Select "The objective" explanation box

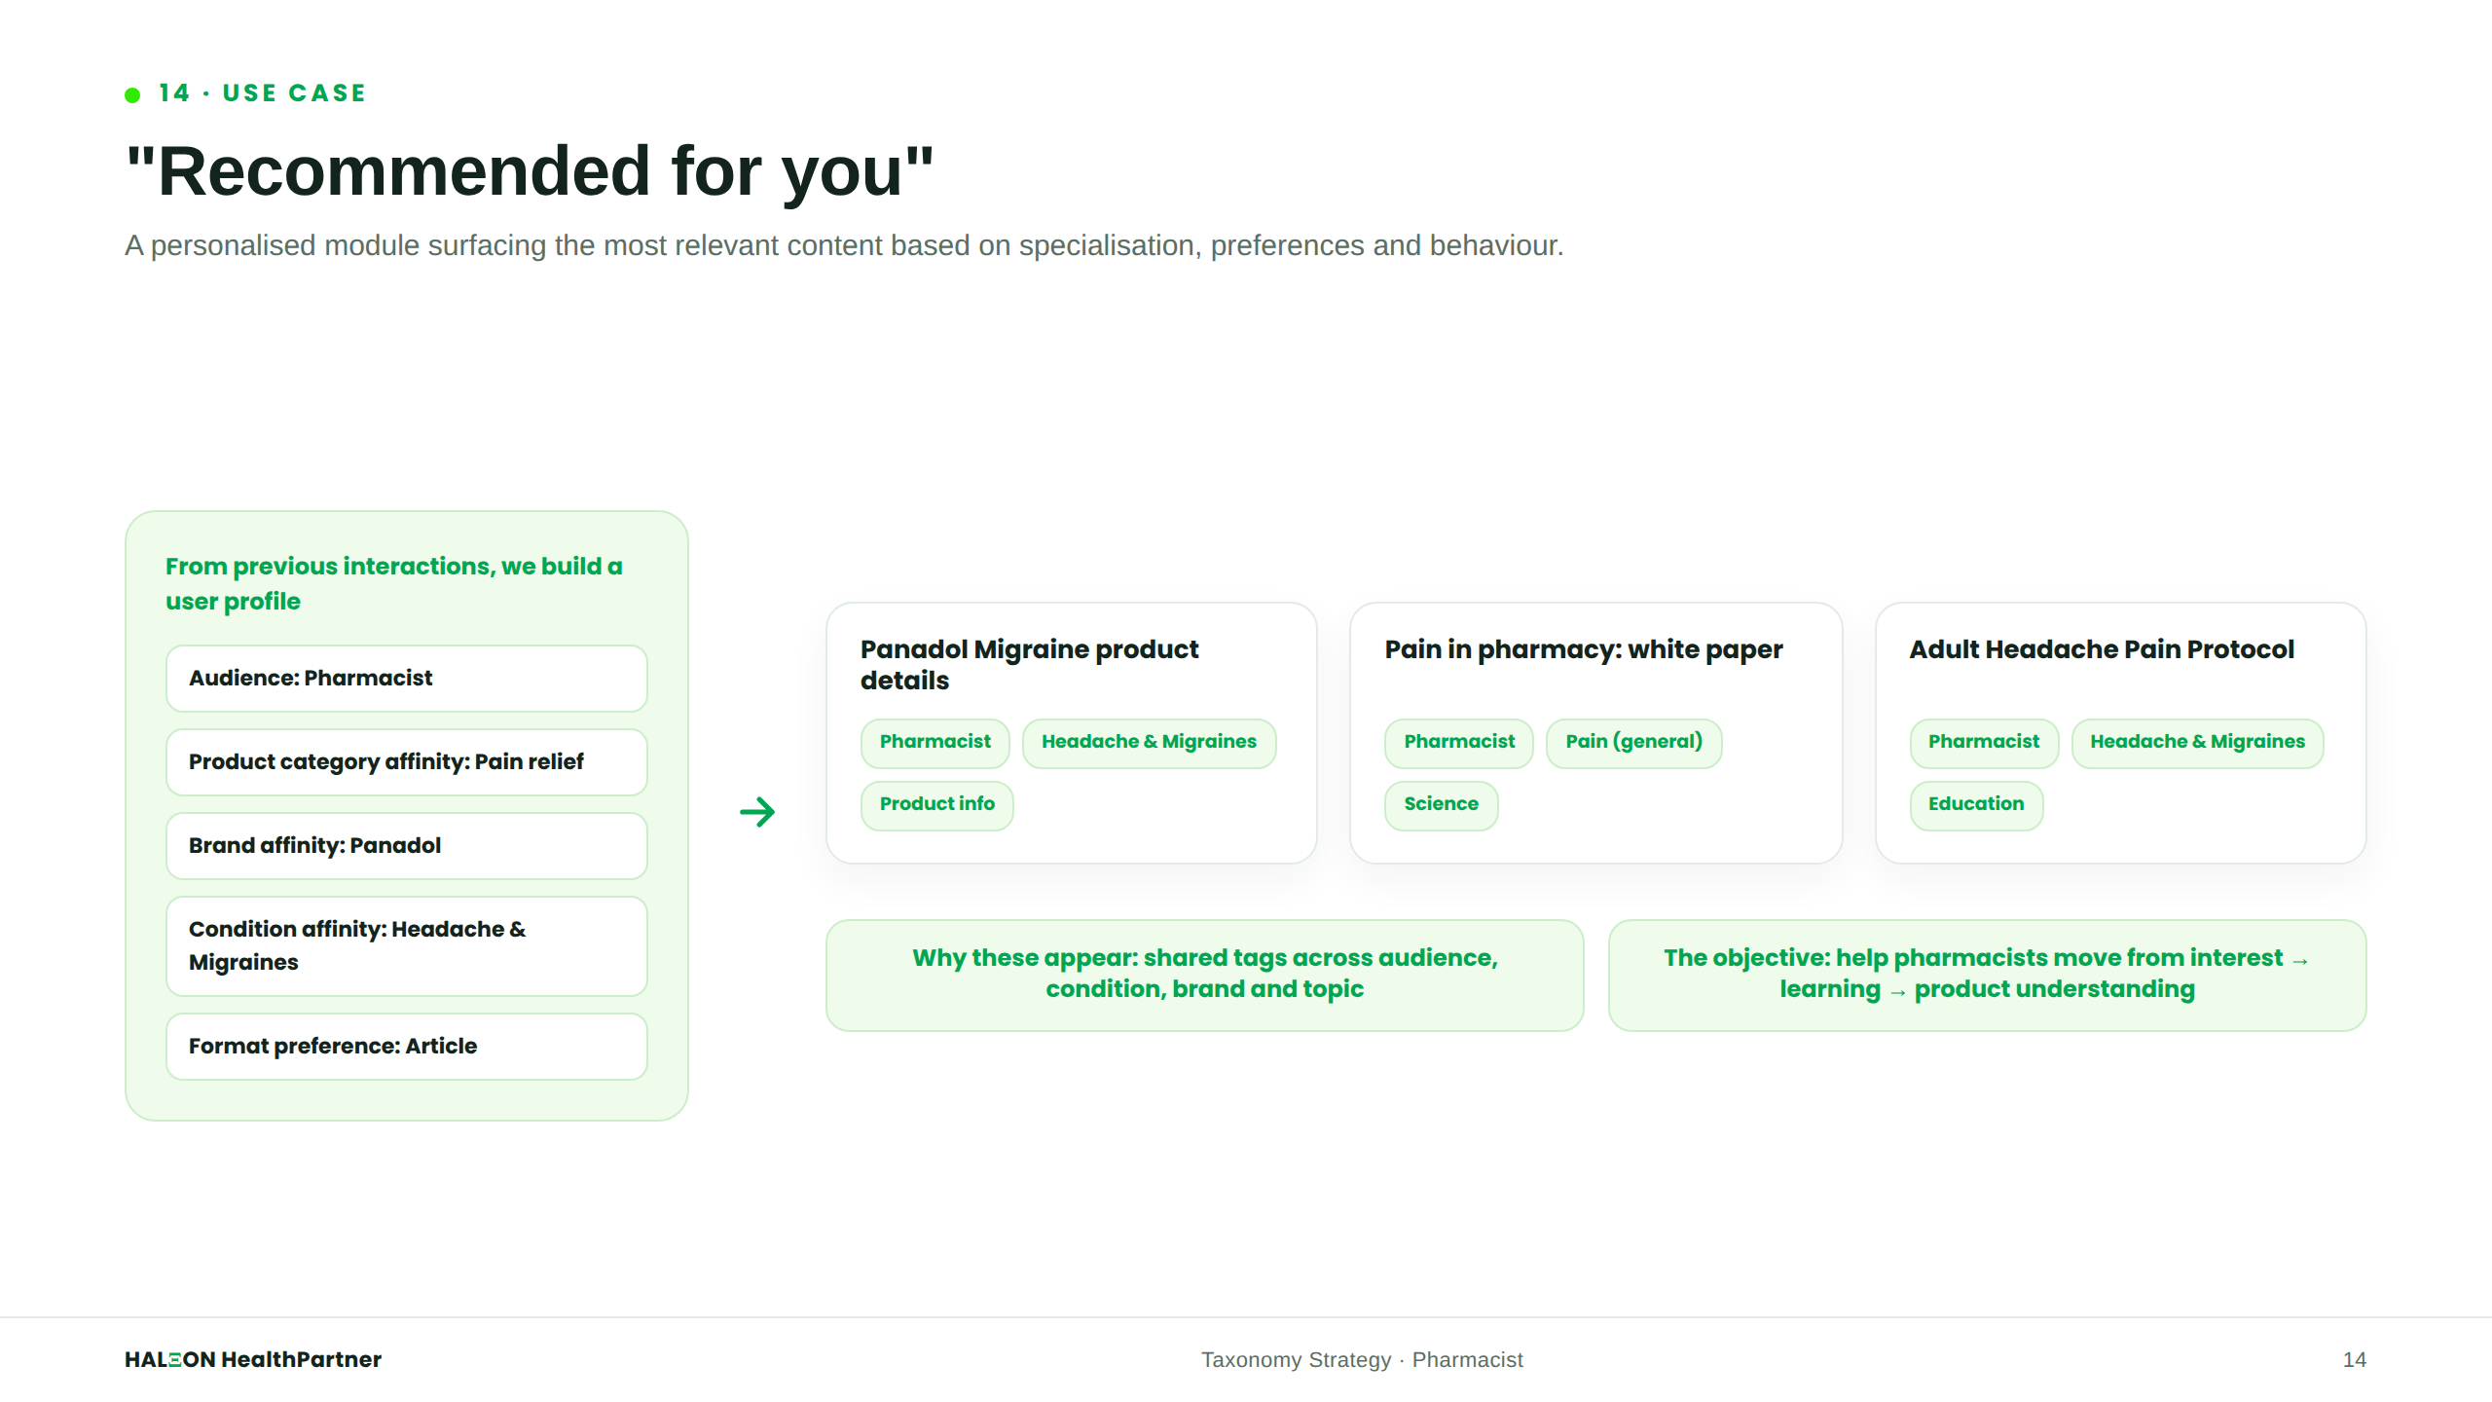[1988, 975]
